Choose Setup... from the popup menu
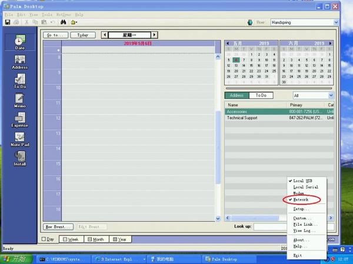This screenshot has width=353, height=264. click(x=301, y=209)
